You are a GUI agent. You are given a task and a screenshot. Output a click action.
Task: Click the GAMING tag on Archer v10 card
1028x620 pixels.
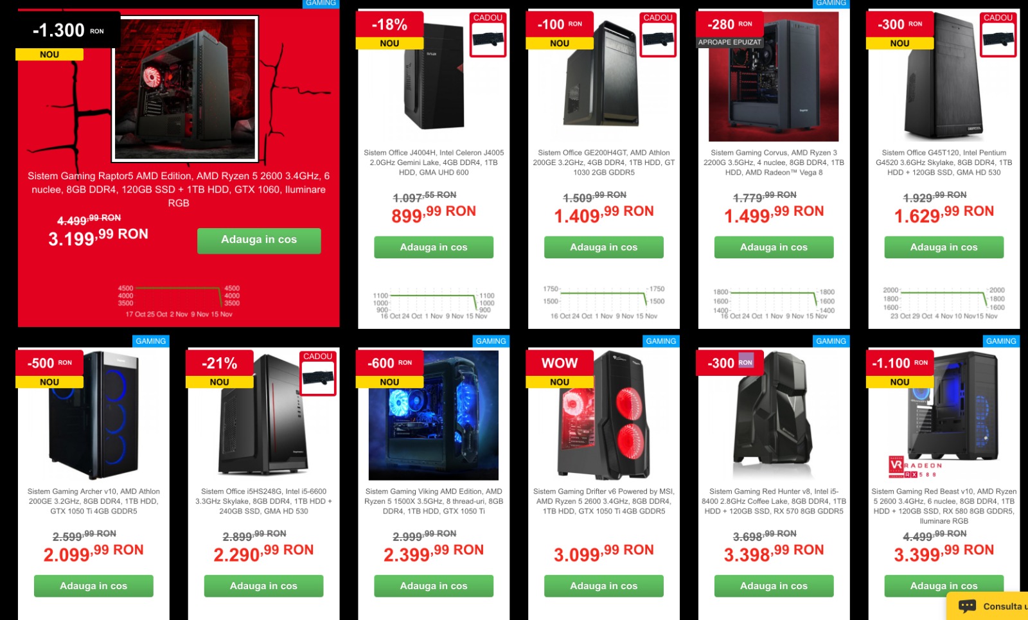point(151,341)
